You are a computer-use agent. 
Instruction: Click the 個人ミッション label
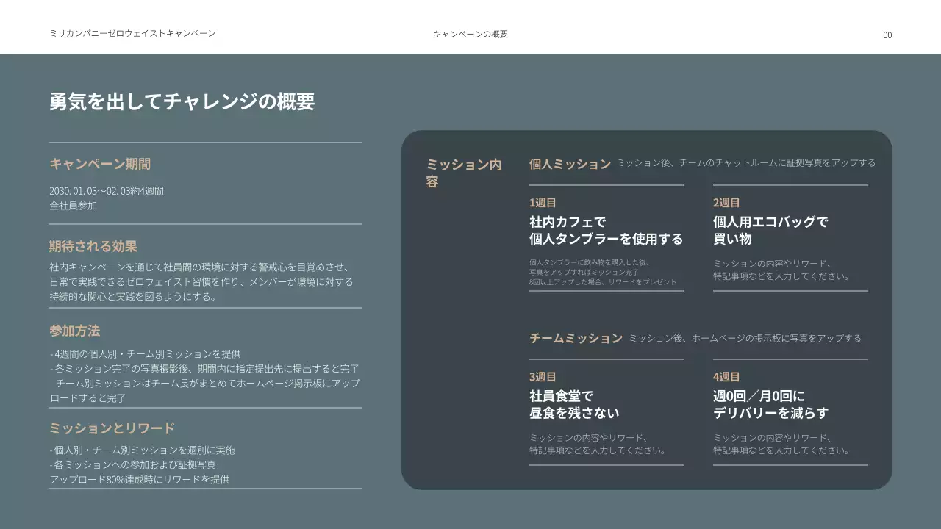568,163
